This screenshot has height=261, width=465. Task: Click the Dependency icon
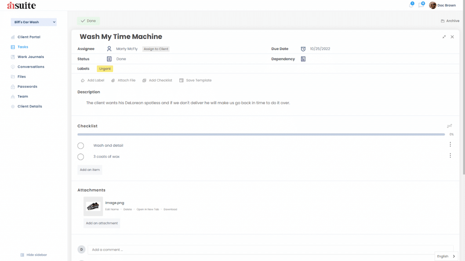tap(303, 58)
